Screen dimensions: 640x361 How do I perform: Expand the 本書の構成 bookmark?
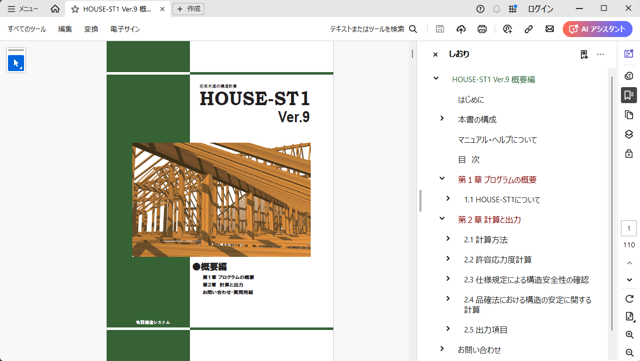coord(442,119)
